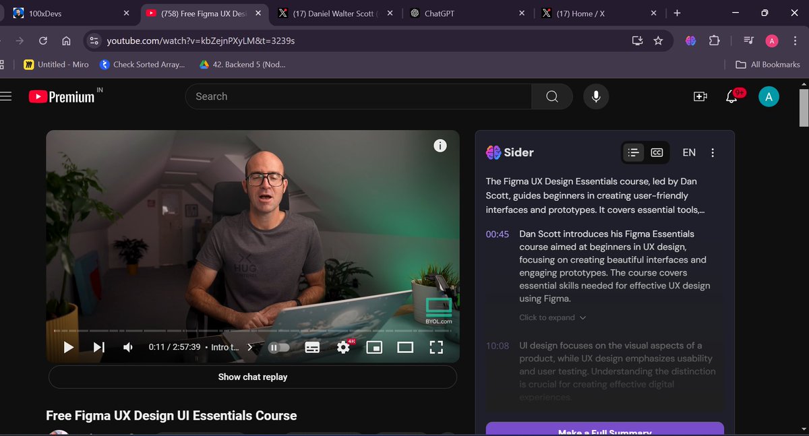The width and height of the screenshot is (809, 436).
Task: Open the chapter list via Intro chevron
Action: coord(249,347)
